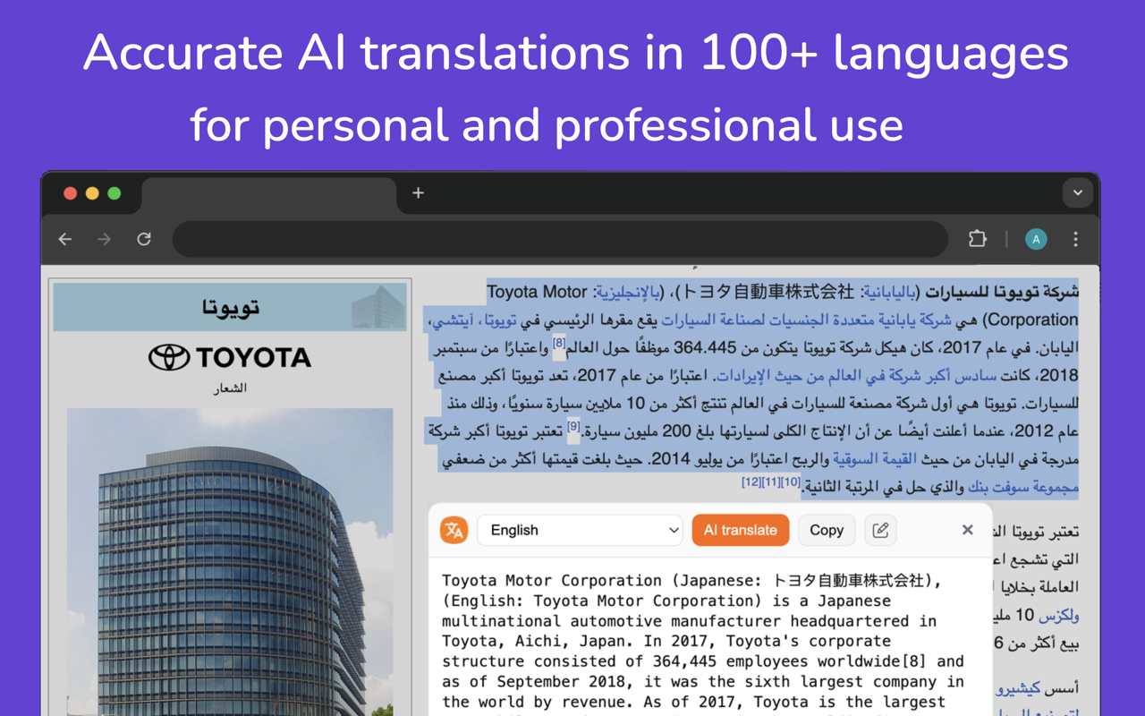
Task: Open the edit pencil icon in the translation popup
Action: pos(880,530)
